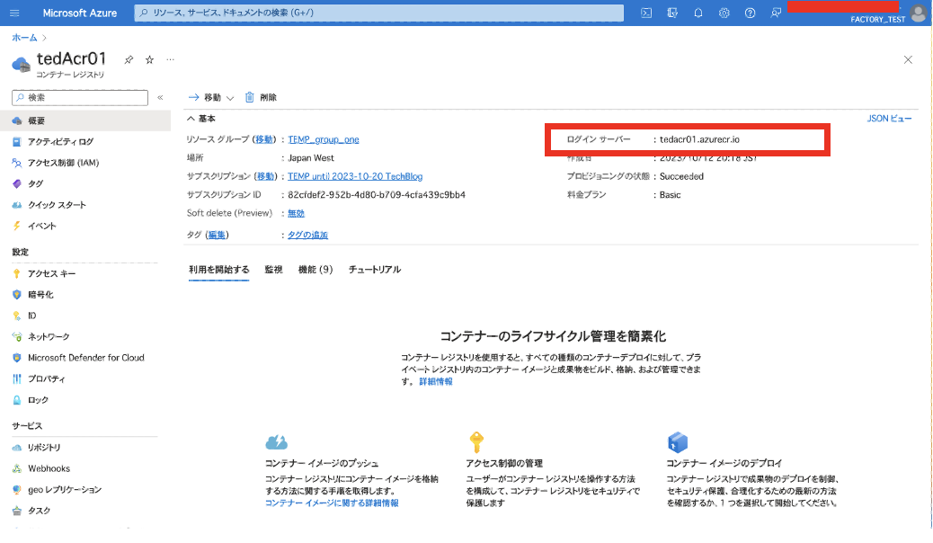
Task: Click the container image push cloud icon
Action: click(276, 441)
